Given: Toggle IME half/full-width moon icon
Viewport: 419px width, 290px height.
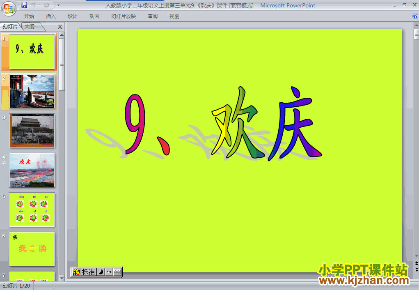Looking at the screenshot, I should tap(101, 272).
